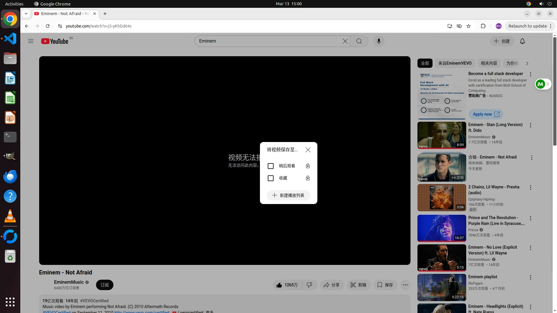Click the 剪辑 (clip) scissors button
Viewport: 557px width, 313px height.
click(358, 285)
